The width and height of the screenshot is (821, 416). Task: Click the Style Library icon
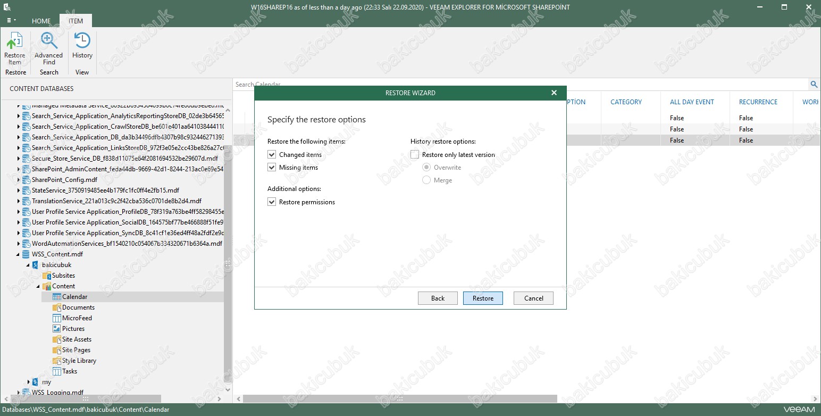(x=57, y=361)
